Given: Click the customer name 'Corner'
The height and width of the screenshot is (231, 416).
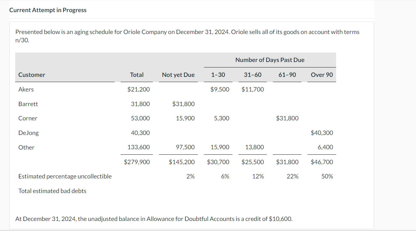Looking at the screenshot, I should 28,118.
